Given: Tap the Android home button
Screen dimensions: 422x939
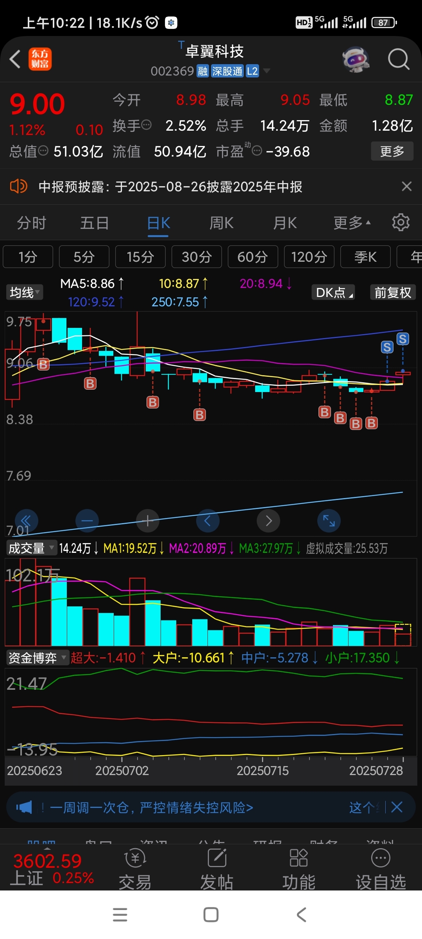Looking at the screenshot, I should tap(211, 915).
